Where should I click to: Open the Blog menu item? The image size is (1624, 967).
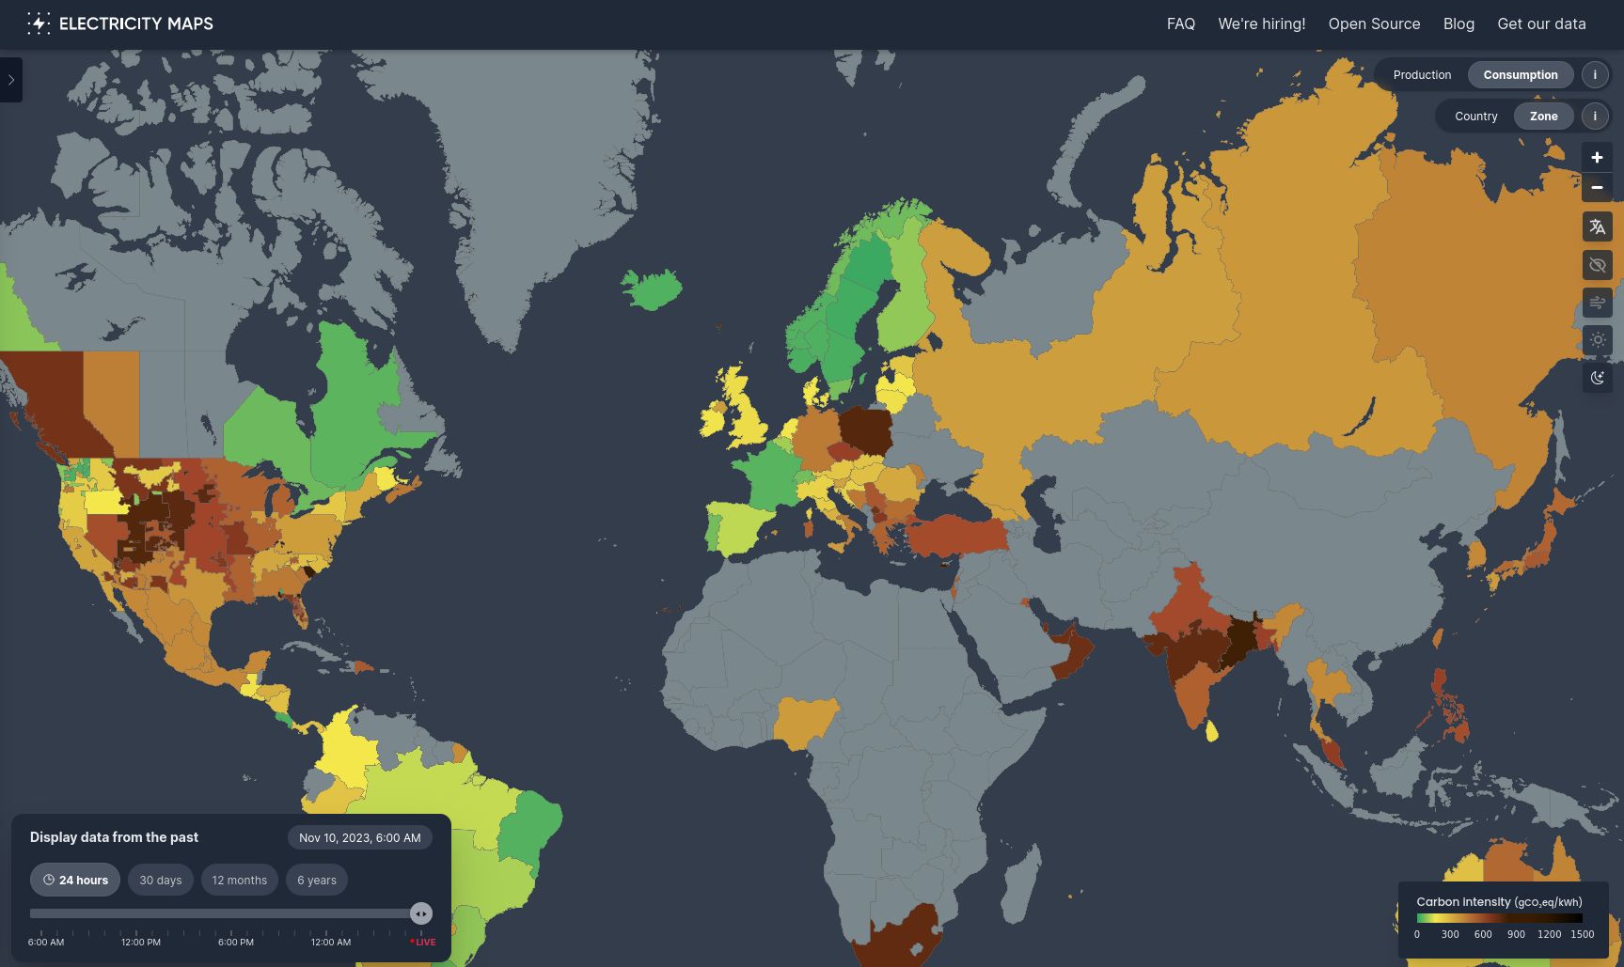pos(1458,23)
